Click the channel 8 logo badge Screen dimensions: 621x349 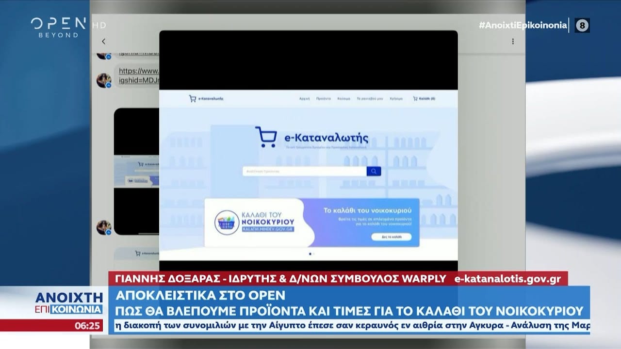(582, 25)
